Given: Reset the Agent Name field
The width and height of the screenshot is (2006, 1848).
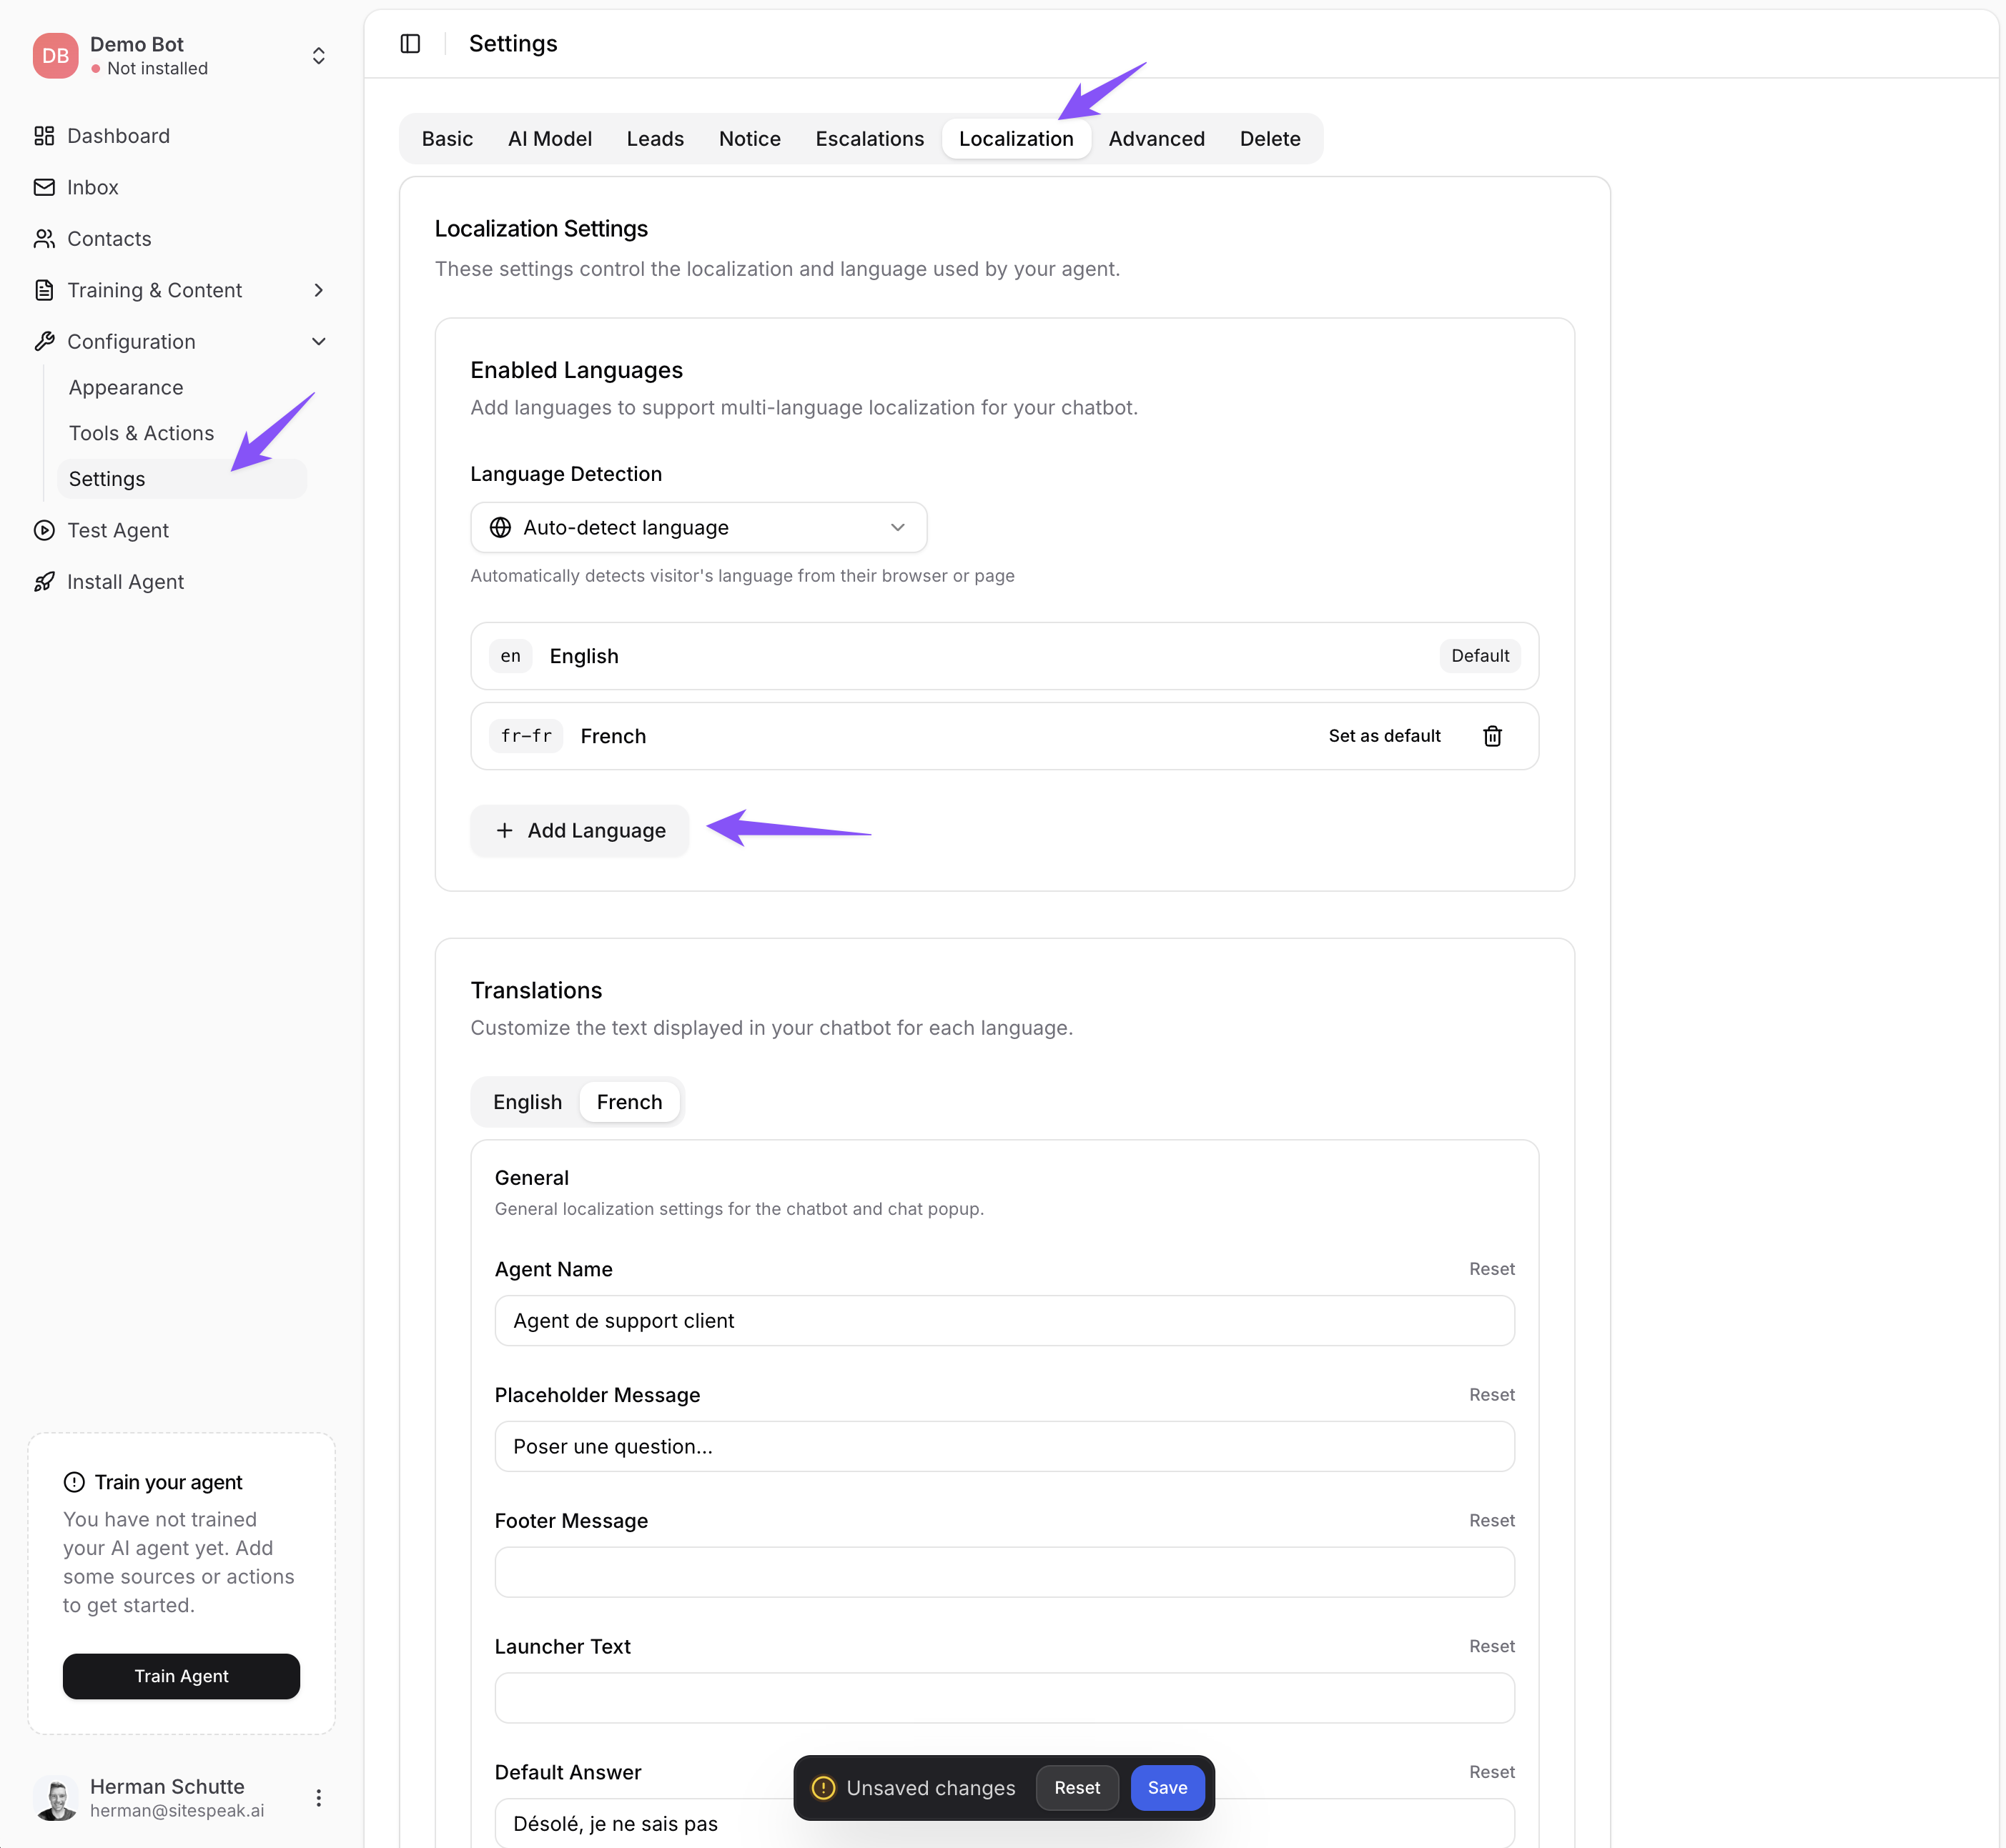Looking at the screenshot, I should (1491, 1269).
